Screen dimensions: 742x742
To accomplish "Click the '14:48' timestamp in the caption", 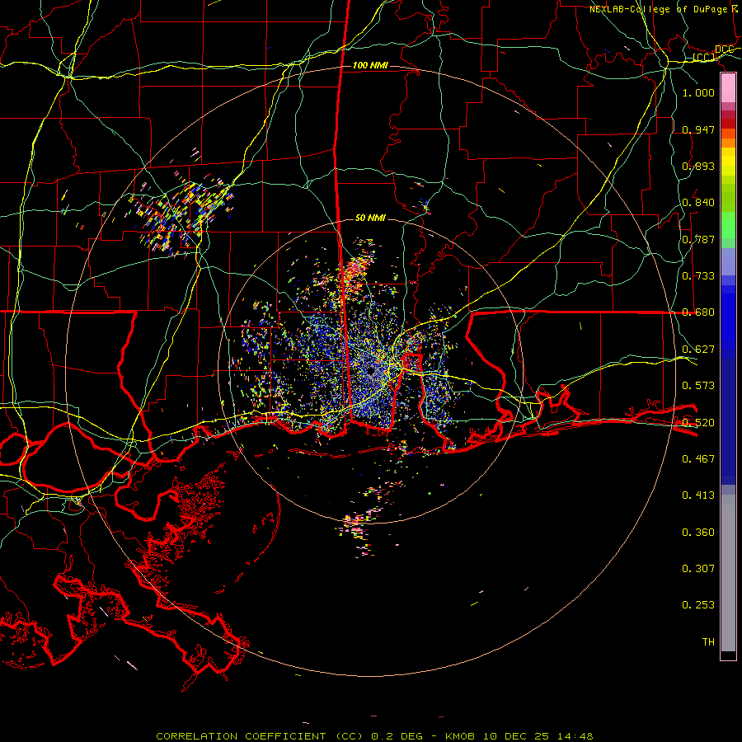I will click(574, 736).
